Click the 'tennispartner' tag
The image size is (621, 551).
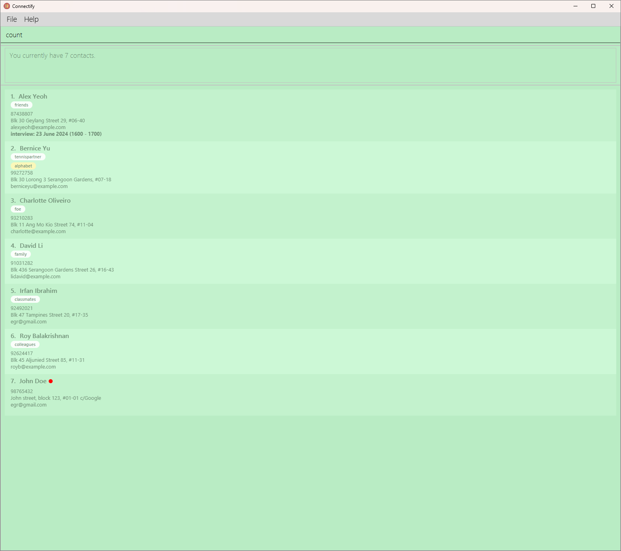pyautogui.click(x=28, y=157)
